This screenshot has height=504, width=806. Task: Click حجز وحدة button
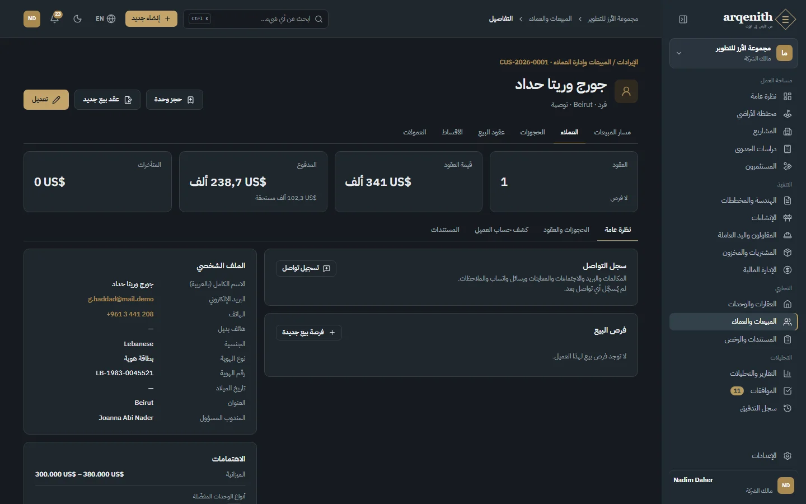pyautogui.click(x=174, y=100)
